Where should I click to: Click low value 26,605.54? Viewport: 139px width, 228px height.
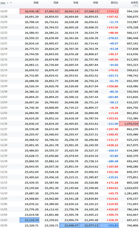pos(71,65)
